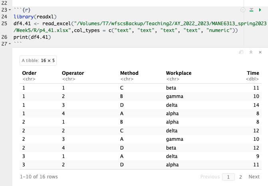This screenshot has width=268, height=186.
Task: Clear the chunk output with X
Action: click(x=260, y=52)
